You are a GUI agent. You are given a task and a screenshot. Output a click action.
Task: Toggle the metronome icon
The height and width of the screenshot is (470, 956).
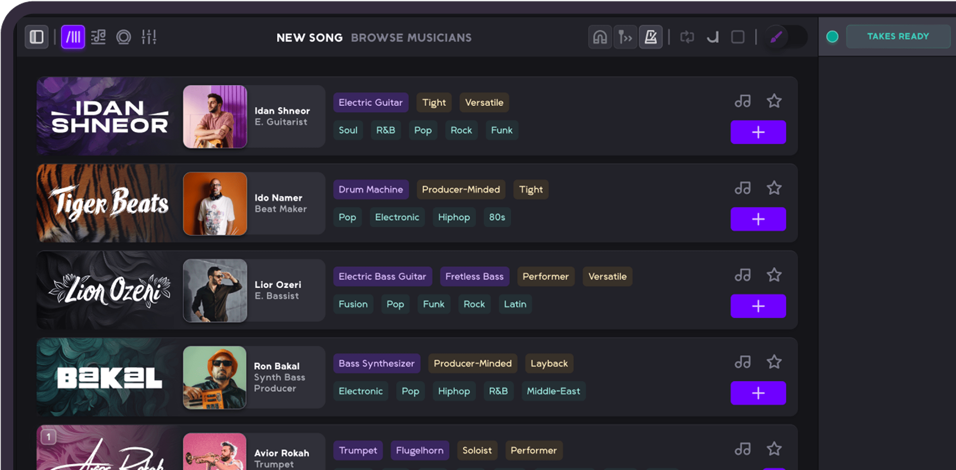coord(650,37)
